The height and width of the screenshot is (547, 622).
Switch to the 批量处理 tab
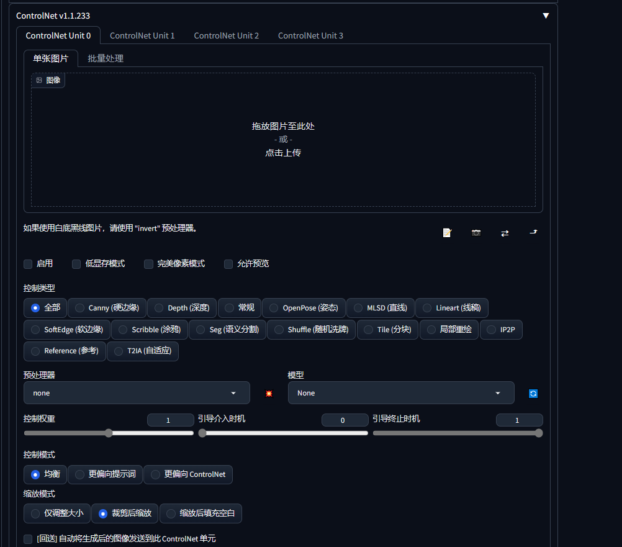(105, 58)
